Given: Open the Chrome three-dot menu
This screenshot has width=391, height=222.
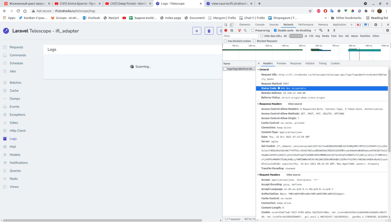Looking at the screenshot, I should (x=386, y=11).
